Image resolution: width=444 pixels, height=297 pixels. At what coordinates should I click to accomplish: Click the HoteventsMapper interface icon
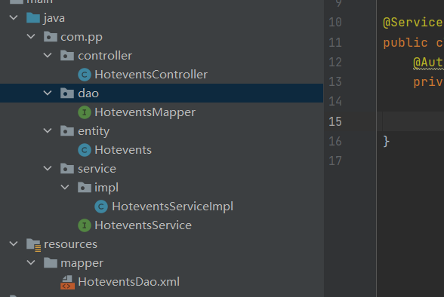pyautogui.click(x=85, y=112)
